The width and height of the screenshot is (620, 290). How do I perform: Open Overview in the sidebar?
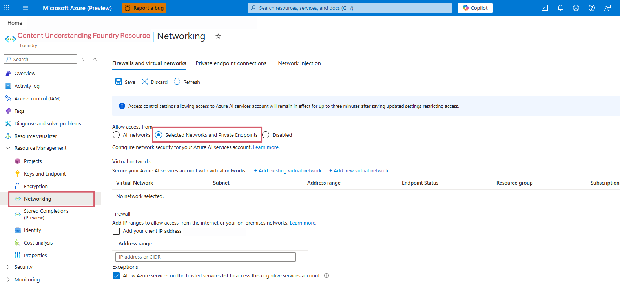[25, 73]
